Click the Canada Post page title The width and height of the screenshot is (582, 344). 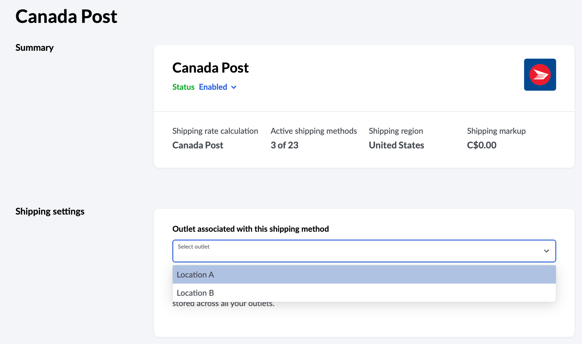66,16
